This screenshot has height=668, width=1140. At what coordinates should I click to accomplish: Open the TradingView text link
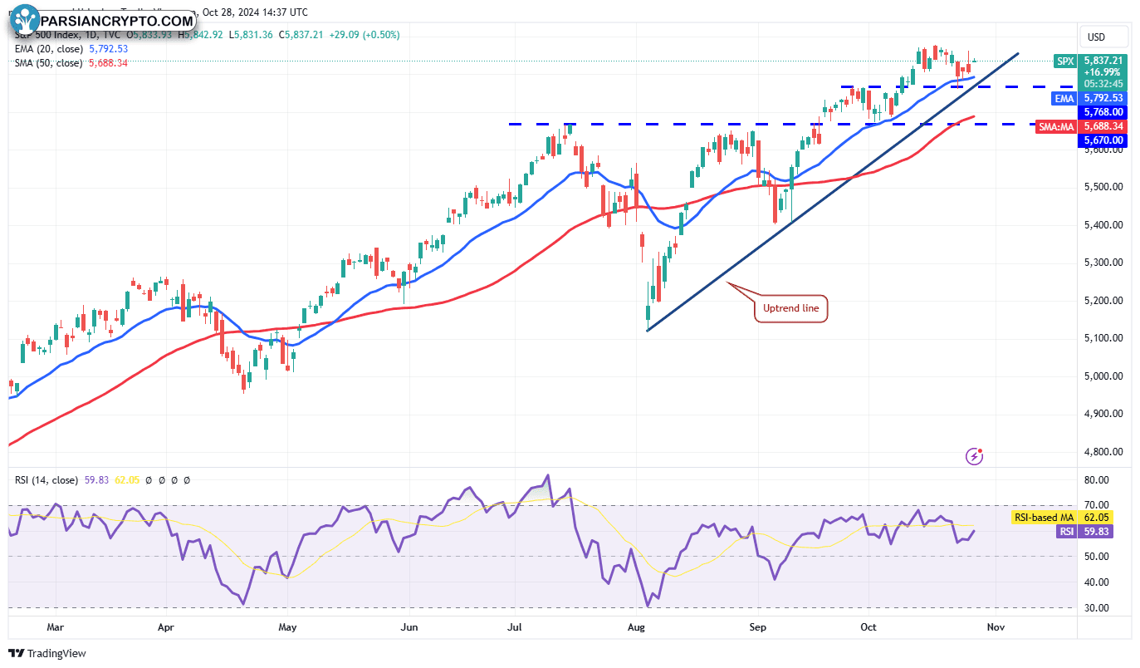[x=56, y=654]
